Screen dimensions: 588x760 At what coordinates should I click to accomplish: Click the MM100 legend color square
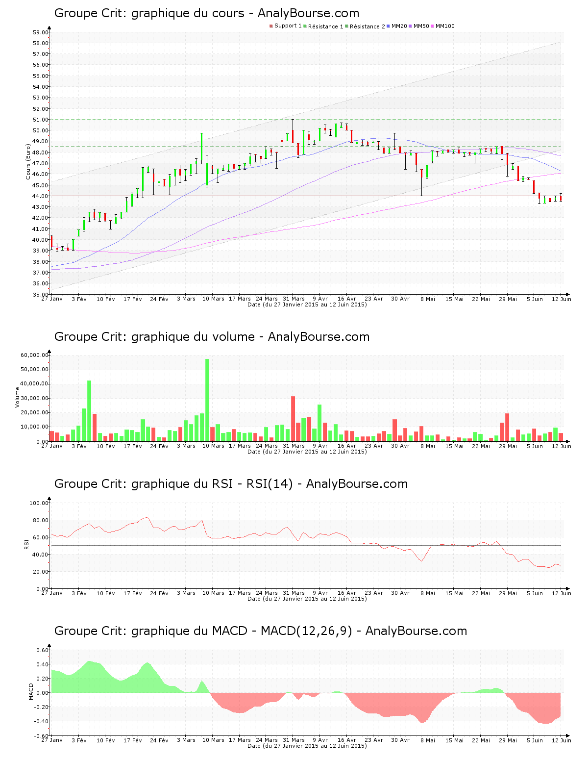(x=433, y=26)
